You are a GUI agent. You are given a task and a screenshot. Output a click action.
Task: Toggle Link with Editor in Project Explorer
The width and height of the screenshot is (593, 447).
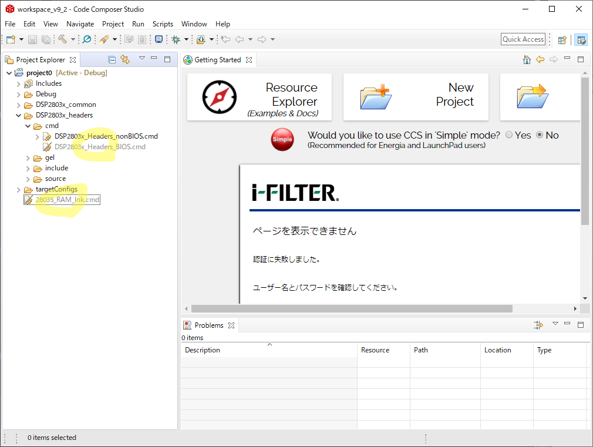pyautogui.click(x=124, y=59)
